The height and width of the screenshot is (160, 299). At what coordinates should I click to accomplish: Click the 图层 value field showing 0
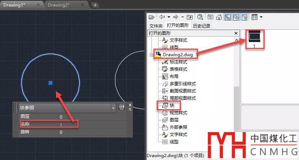pyautogui.click(x=92, y=117)
